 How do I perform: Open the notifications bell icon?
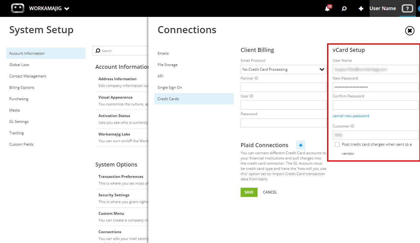point(327,9)
